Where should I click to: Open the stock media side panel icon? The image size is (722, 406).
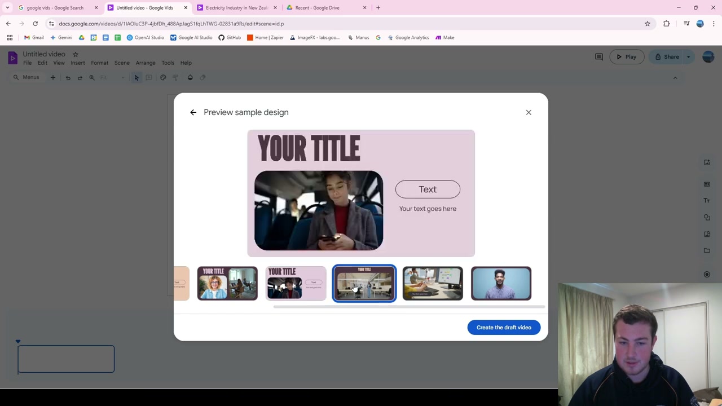tap(707, 234)
